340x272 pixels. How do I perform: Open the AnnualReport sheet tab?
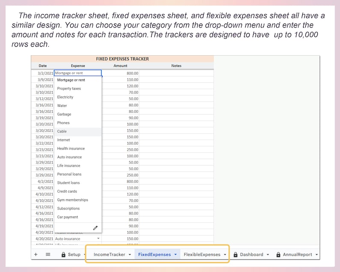tap(297, 254)
